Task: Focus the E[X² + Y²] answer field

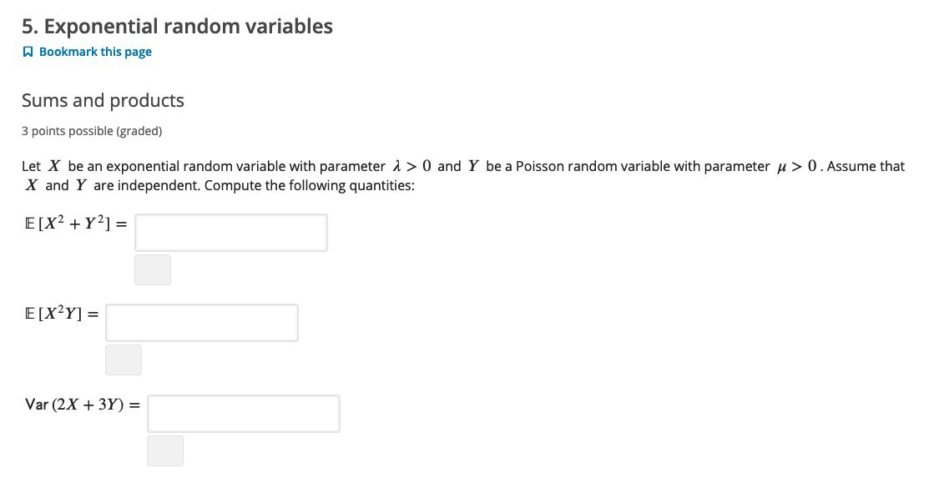Action: pyautogui.click(x=231, y=233)
